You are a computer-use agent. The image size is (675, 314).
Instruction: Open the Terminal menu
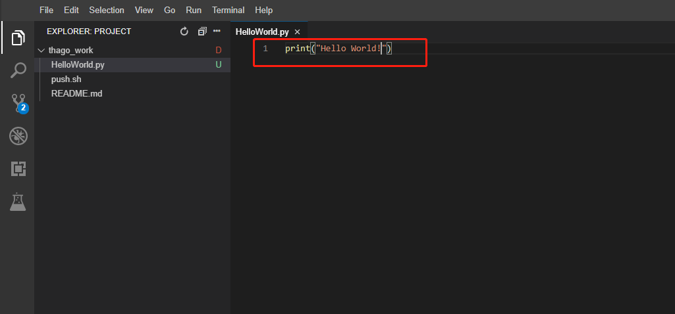point(228,10)
